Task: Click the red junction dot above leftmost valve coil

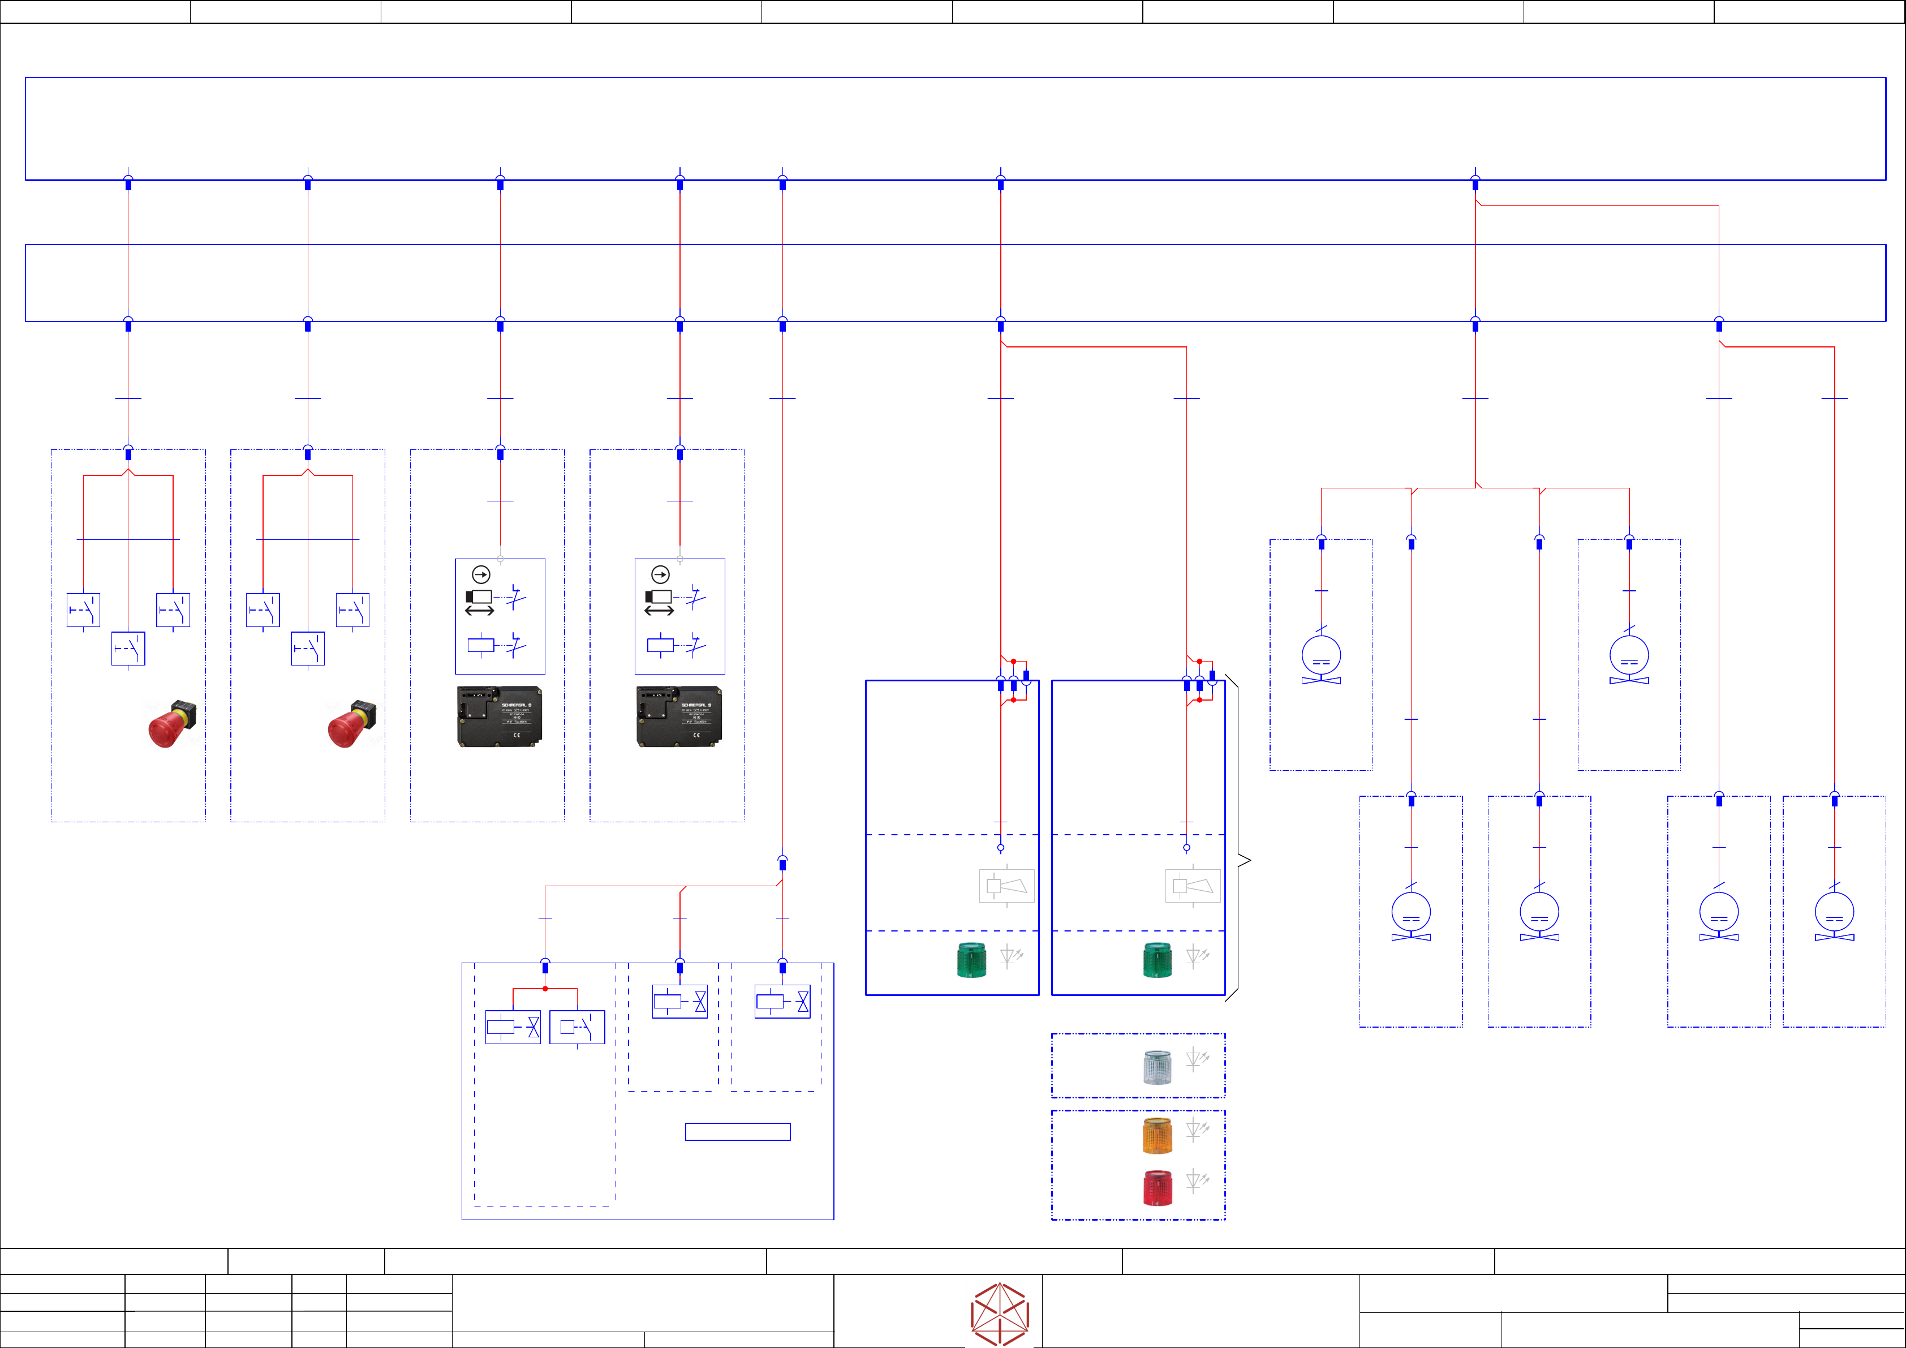Action: [x=545, y=989]
